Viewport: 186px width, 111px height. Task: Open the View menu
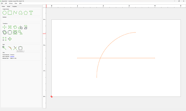pos(16,3)
